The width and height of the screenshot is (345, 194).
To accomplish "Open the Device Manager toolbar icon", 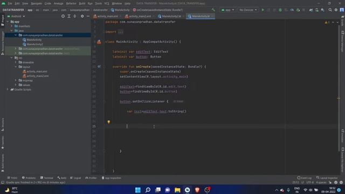I will coord(317,10).
